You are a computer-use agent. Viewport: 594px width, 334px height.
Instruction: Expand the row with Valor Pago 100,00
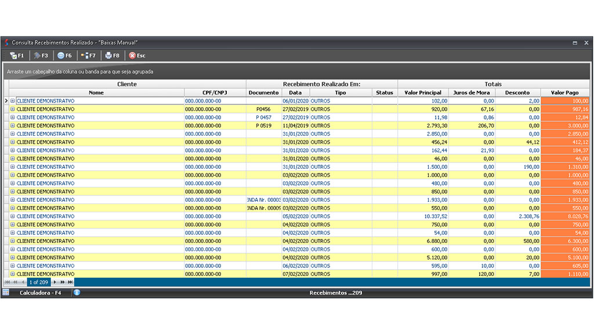13,101
